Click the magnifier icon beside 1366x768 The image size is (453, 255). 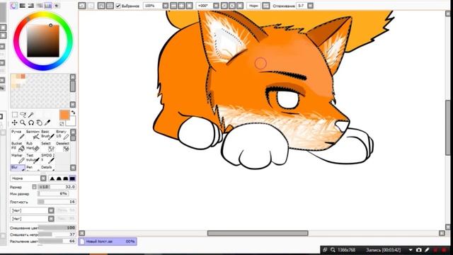tap(333, 250)
